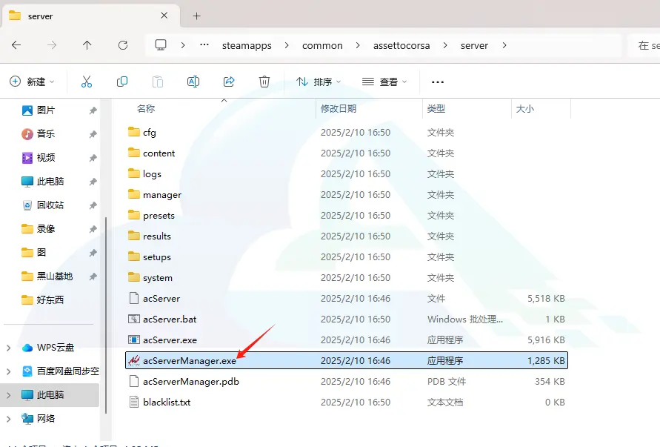This screenshot has width=660, height=447.
Task: Expand chevron after common in path
Action: pos(358,45)
